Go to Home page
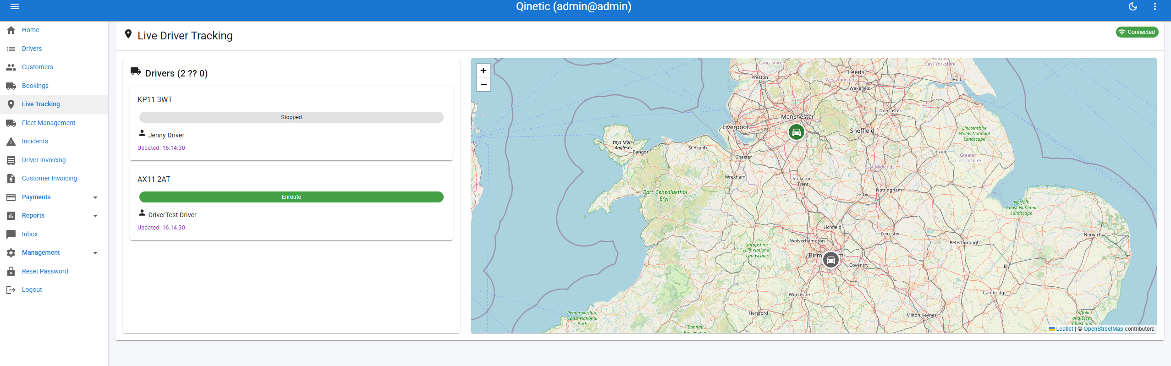Viewport: 1171px width, 366px height. (31, 30)
